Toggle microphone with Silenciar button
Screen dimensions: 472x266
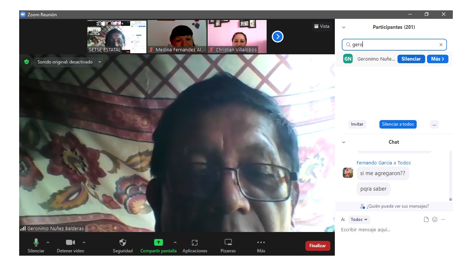(x=36, y=243)
